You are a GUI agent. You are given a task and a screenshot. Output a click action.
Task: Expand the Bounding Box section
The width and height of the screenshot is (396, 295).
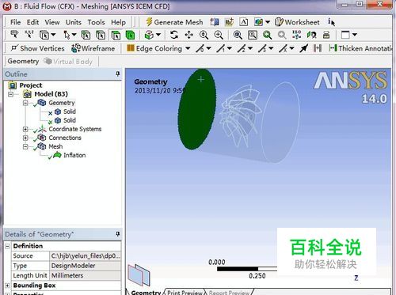click(x=8, y=286)
